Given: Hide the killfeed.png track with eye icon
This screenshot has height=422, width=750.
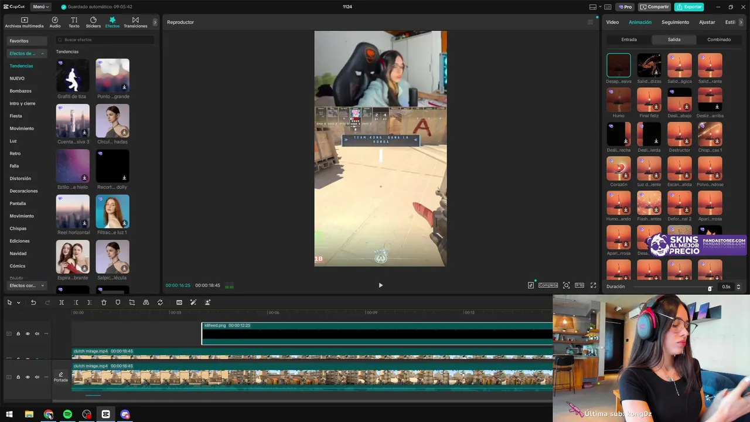Looking at the screenshot, I should 28,333.
